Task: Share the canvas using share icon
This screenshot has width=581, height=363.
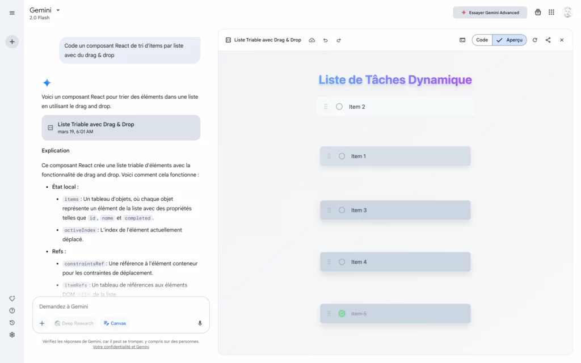Action: 548,40
